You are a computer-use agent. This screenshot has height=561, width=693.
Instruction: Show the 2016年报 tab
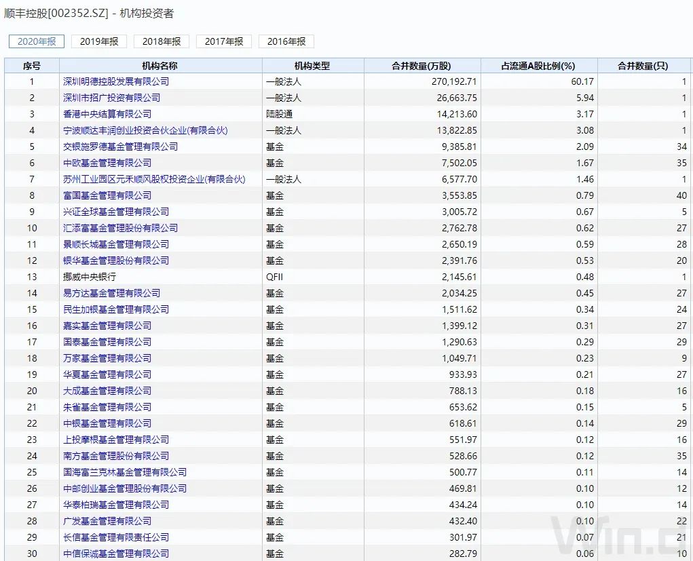pyautogui.click(x=286, y=41)
